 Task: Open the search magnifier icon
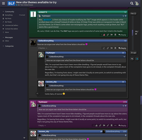point(132,3)
